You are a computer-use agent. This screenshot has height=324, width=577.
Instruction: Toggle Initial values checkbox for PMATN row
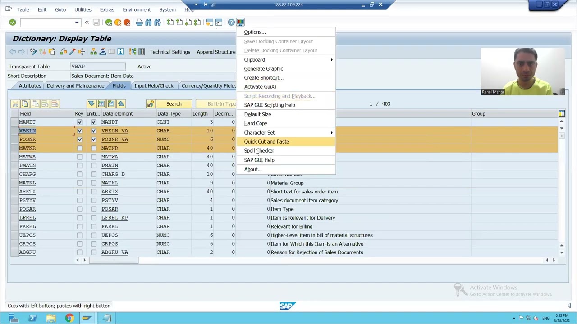(x=93, y=166)
